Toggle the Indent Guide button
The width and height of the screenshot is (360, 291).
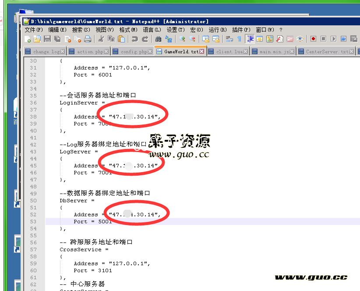(250, 39)
